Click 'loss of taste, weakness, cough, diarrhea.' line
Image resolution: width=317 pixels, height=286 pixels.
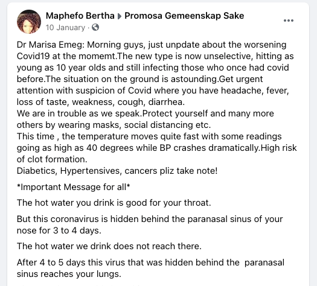coord(101,102)
